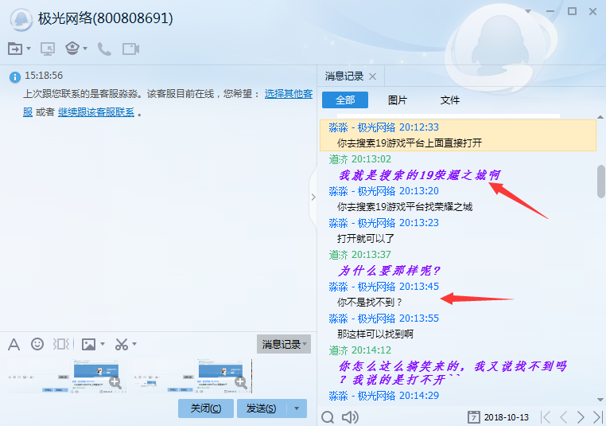Click the remote desktop screen icon
The image size is (606, 426).
[x=48, y=49]
